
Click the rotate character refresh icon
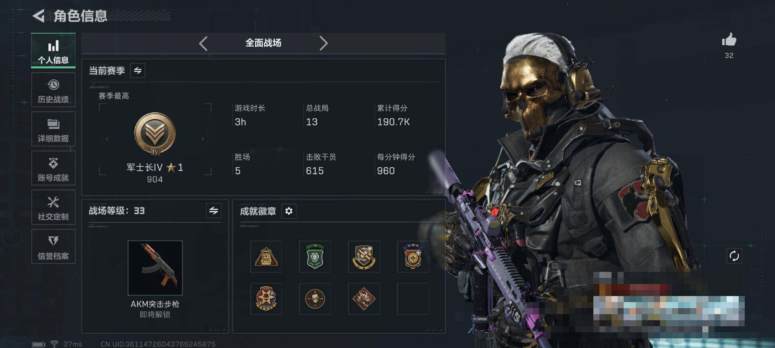pyautogui.click(x=734, y=256)
